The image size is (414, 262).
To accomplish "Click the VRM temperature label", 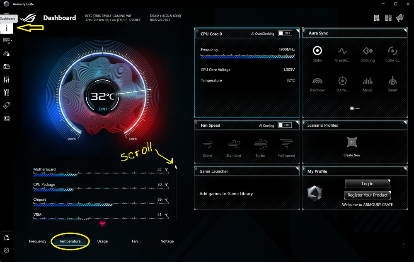I will (37, 214).
